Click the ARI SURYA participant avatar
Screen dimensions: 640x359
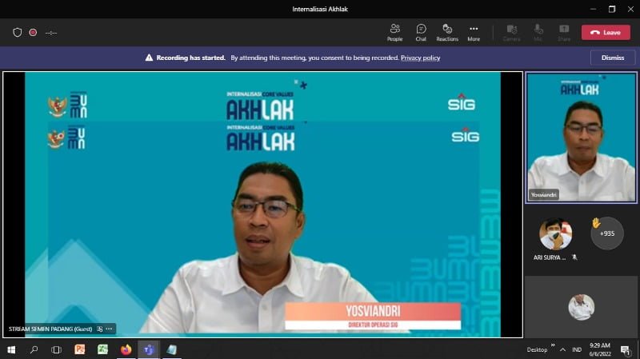(555, 233)
